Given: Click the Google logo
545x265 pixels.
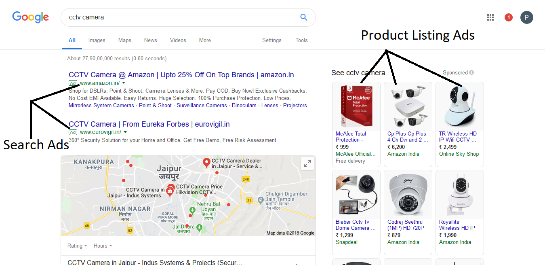Looking at the screenshot, I should [31, 17].
